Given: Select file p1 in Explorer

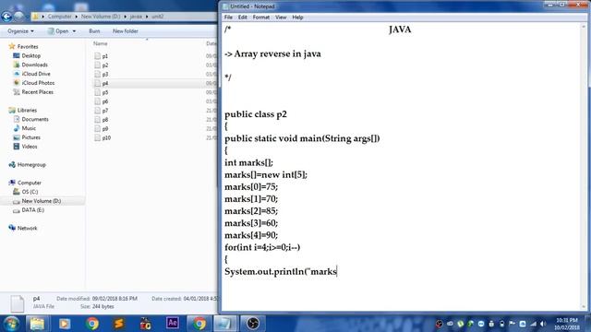Looking at the screenshot, I should pos(104,56).
